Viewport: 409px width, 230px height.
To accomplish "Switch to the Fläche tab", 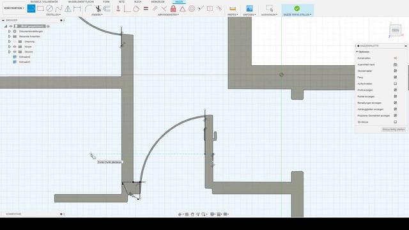I will tap(81, 1).
